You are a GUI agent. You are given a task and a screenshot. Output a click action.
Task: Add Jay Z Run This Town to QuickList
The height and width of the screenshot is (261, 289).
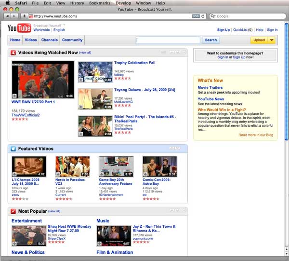99,244
